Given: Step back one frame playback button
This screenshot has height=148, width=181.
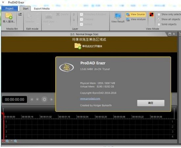Looking at the screenshot, I should click(37, 99).
